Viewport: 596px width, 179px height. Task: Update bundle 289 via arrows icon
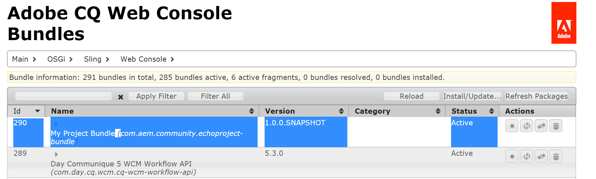pos(541,156)
